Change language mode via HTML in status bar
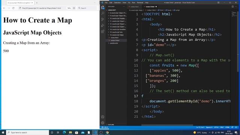The width and height of the screenshot is (240, 135). (228, 127)
